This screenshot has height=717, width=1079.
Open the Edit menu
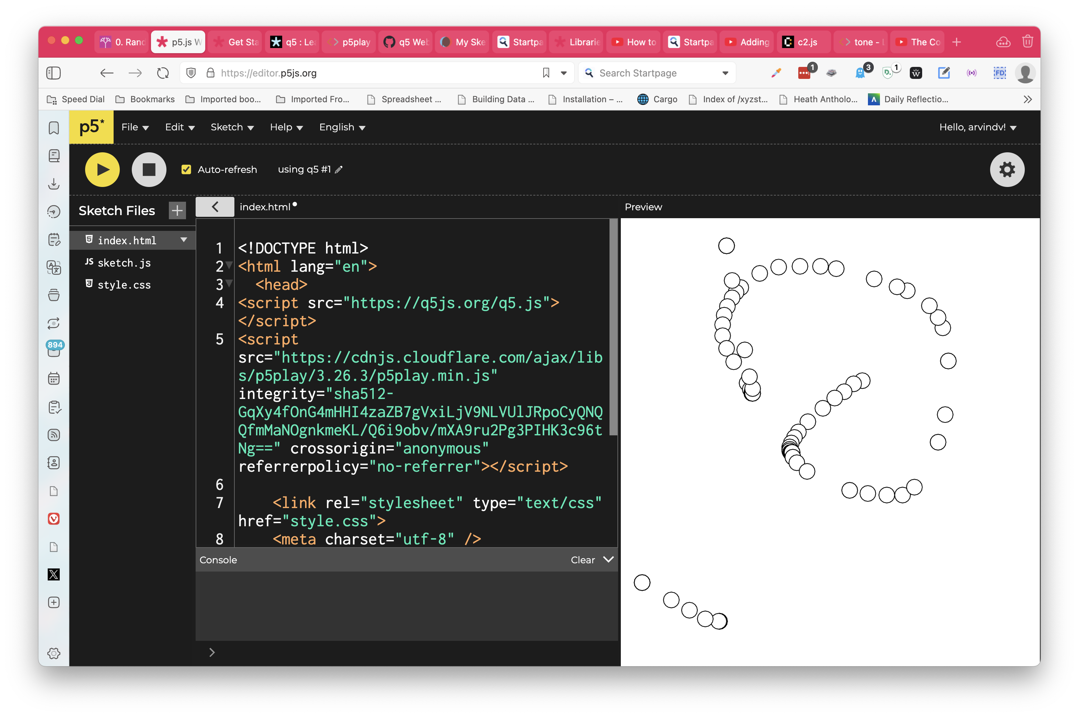pos(180,127)
